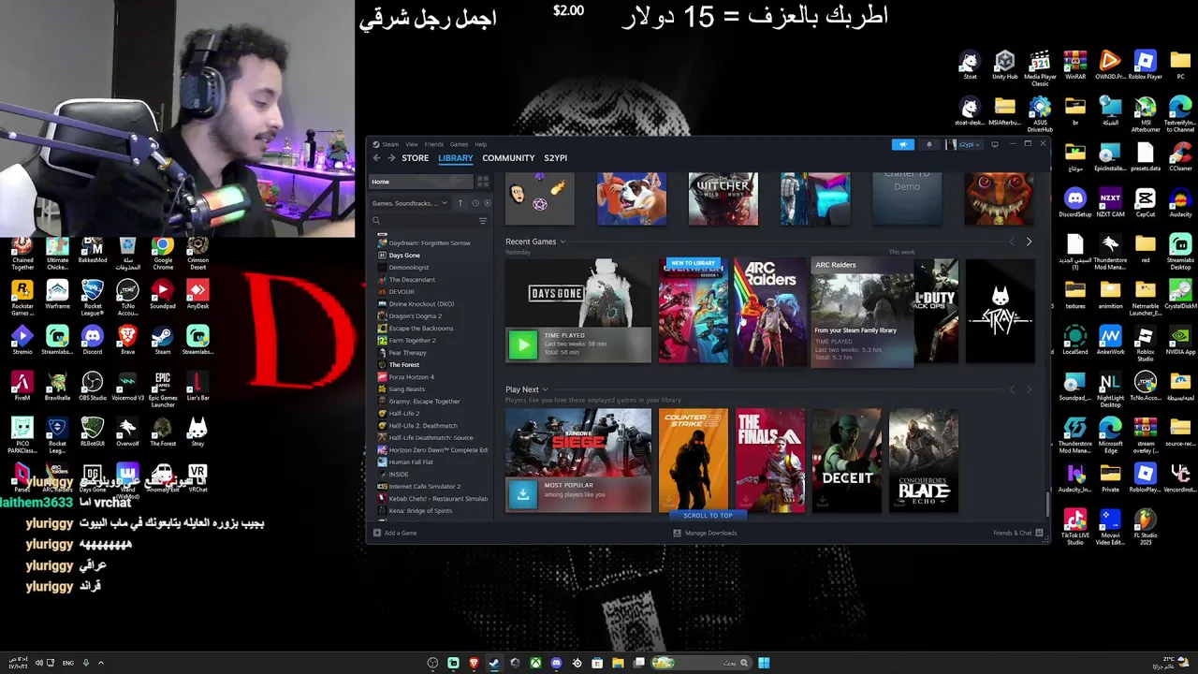Open the View menu
Screen dimensions: 1198x674
(x=412, y=144)
